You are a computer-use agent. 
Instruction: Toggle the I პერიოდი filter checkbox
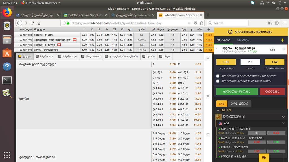pyautogui.click(x=37, y=56)
